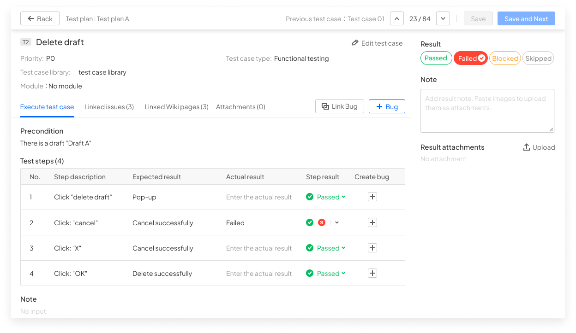
Task: Click Edit test case link
Action: [x=377, y=43]
